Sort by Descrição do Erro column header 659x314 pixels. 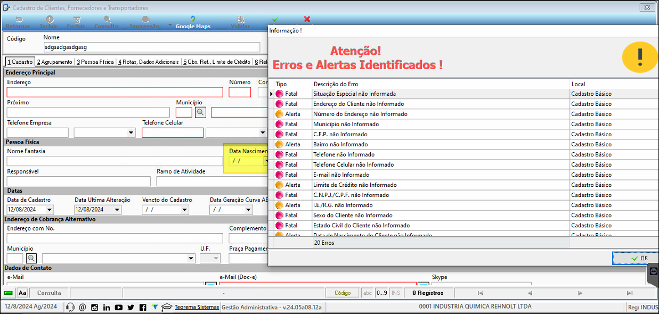(x=441, y=84)
